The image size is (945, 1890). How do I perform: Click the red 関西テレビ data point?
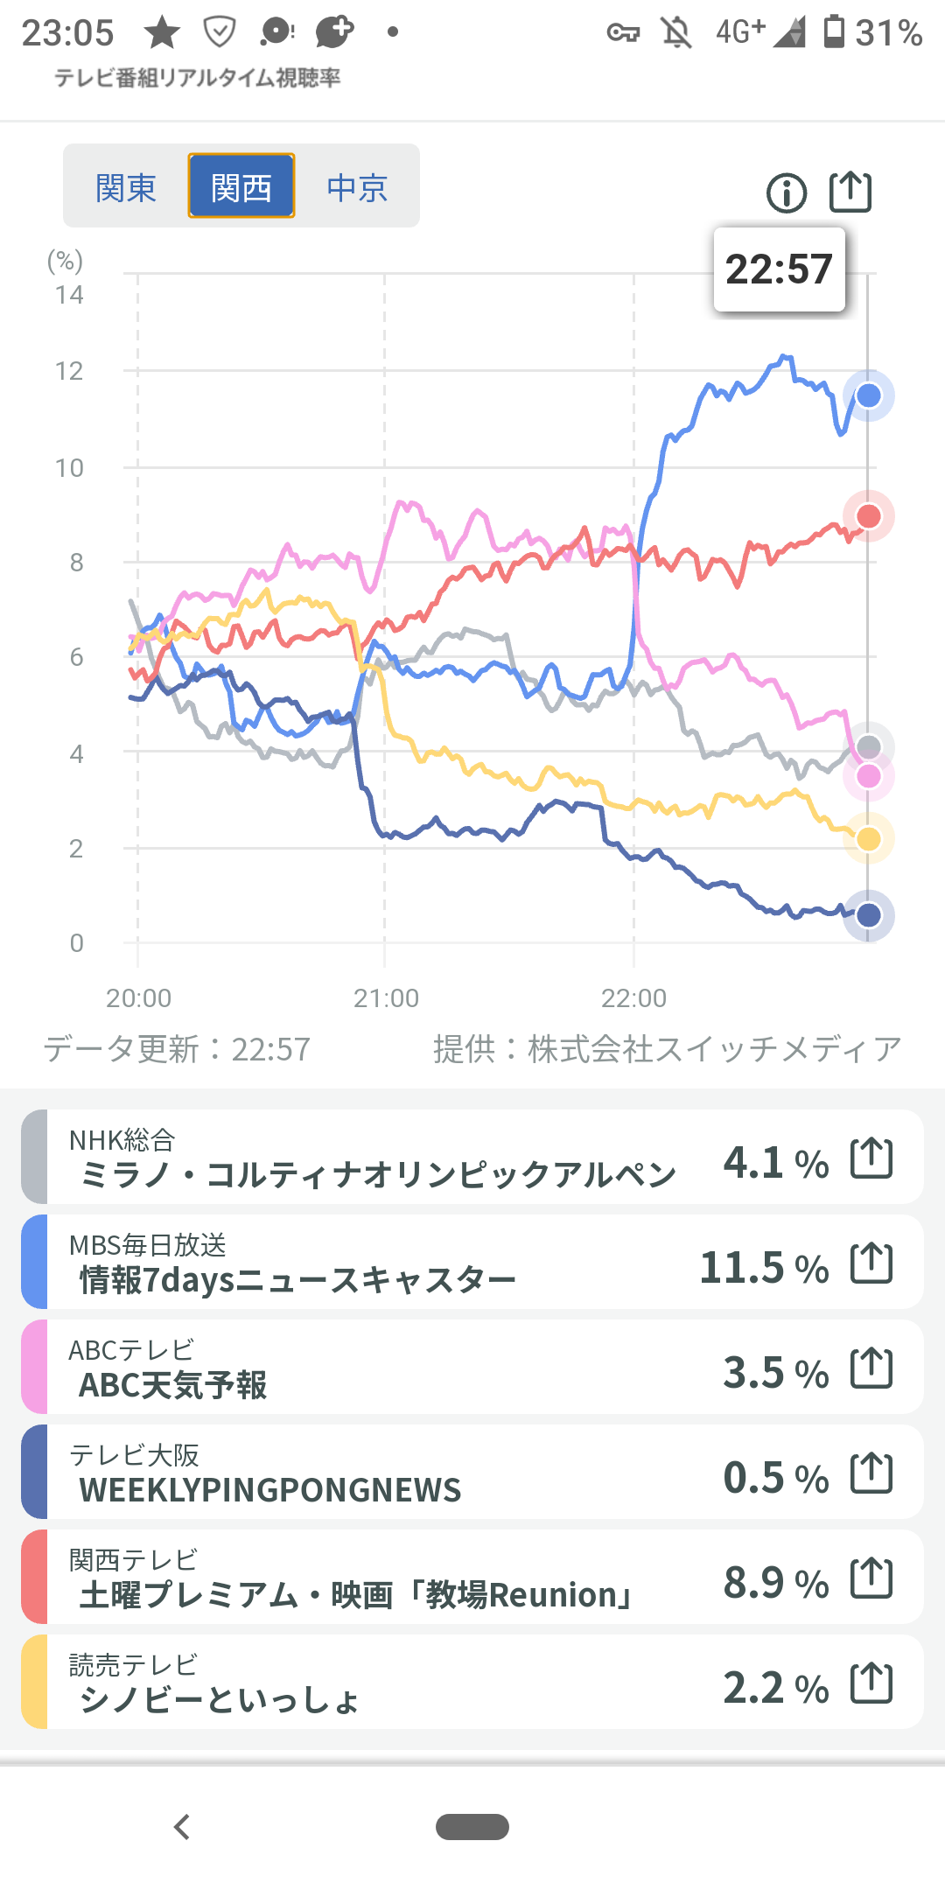[868, 516]
